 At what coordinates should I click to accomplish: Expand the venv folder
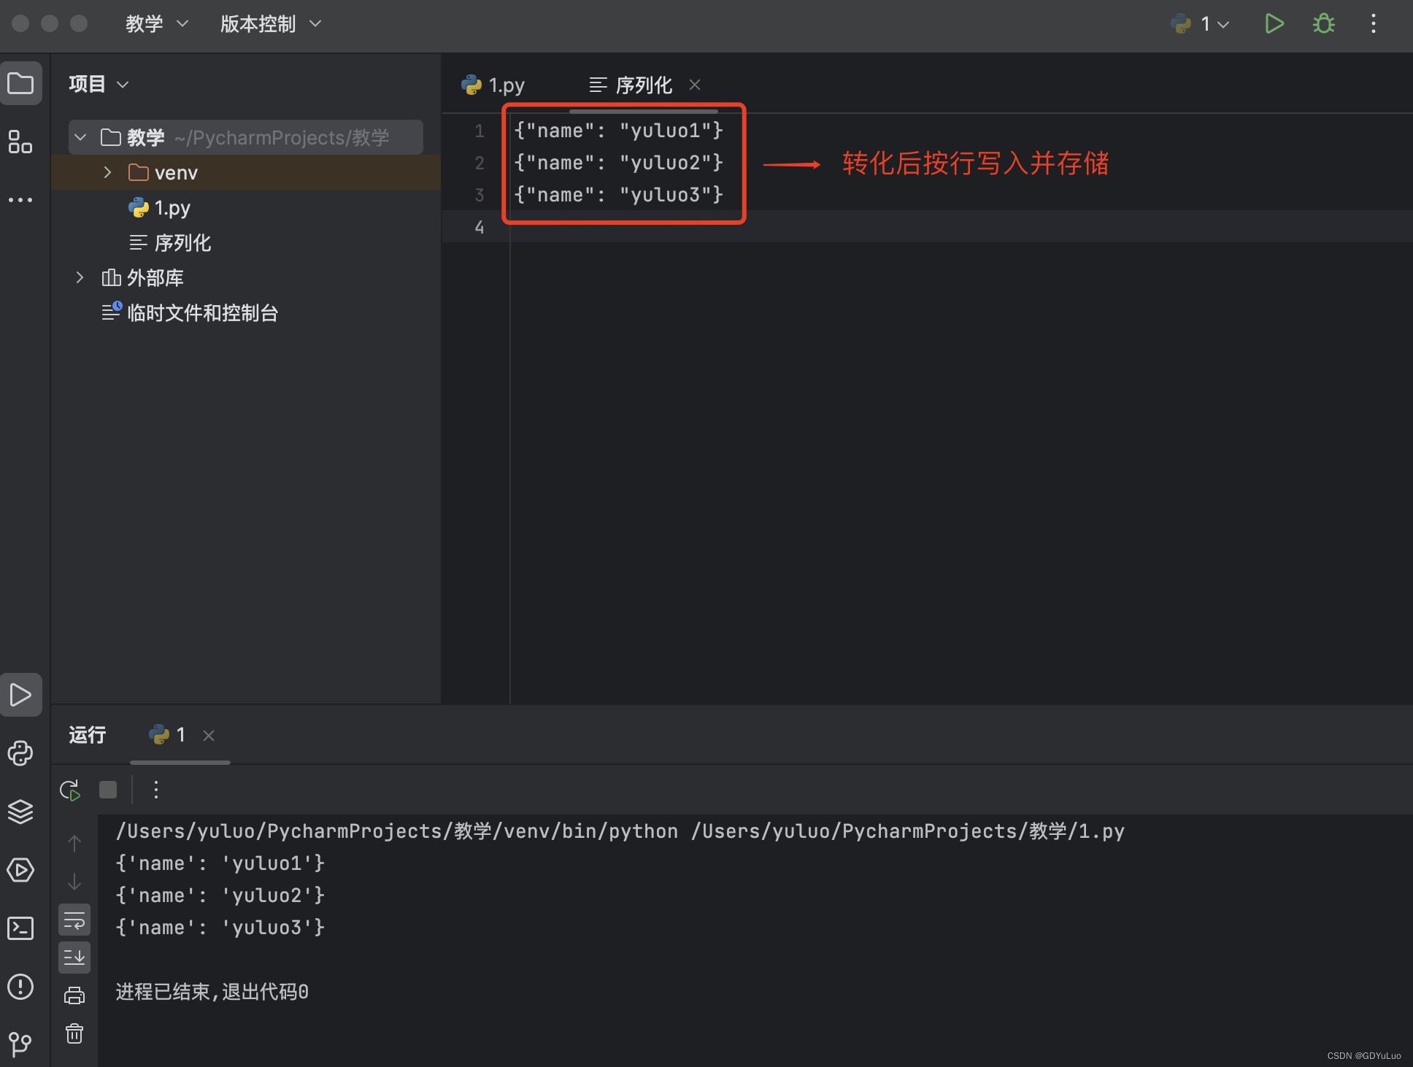[x=107, y=172]
